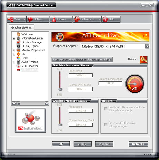This screenshot has height=160, width=159.
Task: Open the Preferences menu
Action: (x=87, y=19)
